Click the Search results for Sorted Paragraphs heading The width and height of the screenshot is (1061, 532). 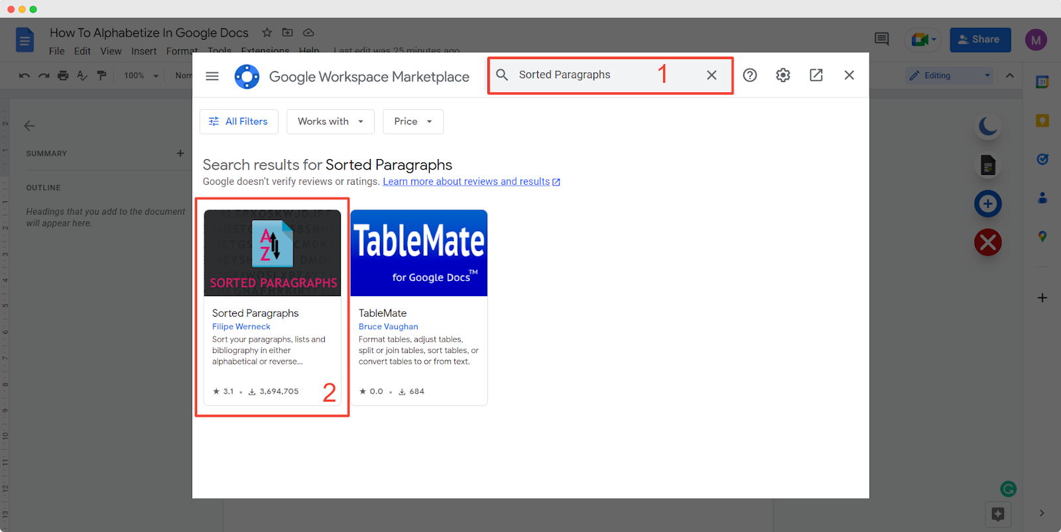click(328, 164)
